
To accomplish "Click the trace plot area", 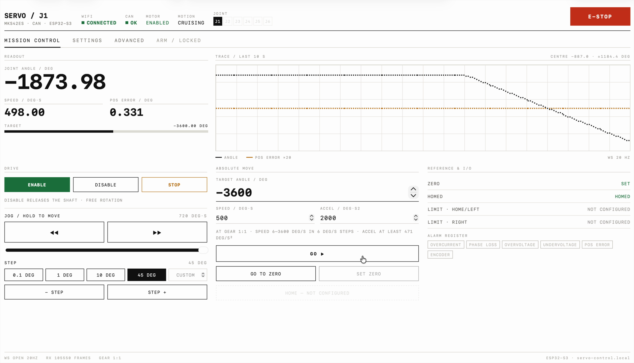I will 423,108.
